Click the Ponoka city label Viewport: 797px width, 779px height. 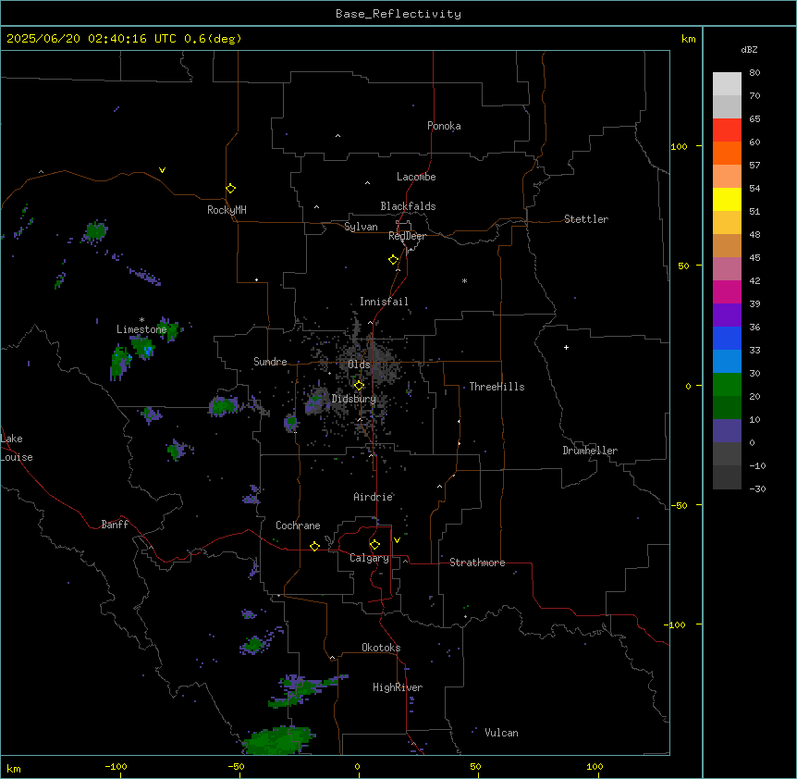point(444,126)
